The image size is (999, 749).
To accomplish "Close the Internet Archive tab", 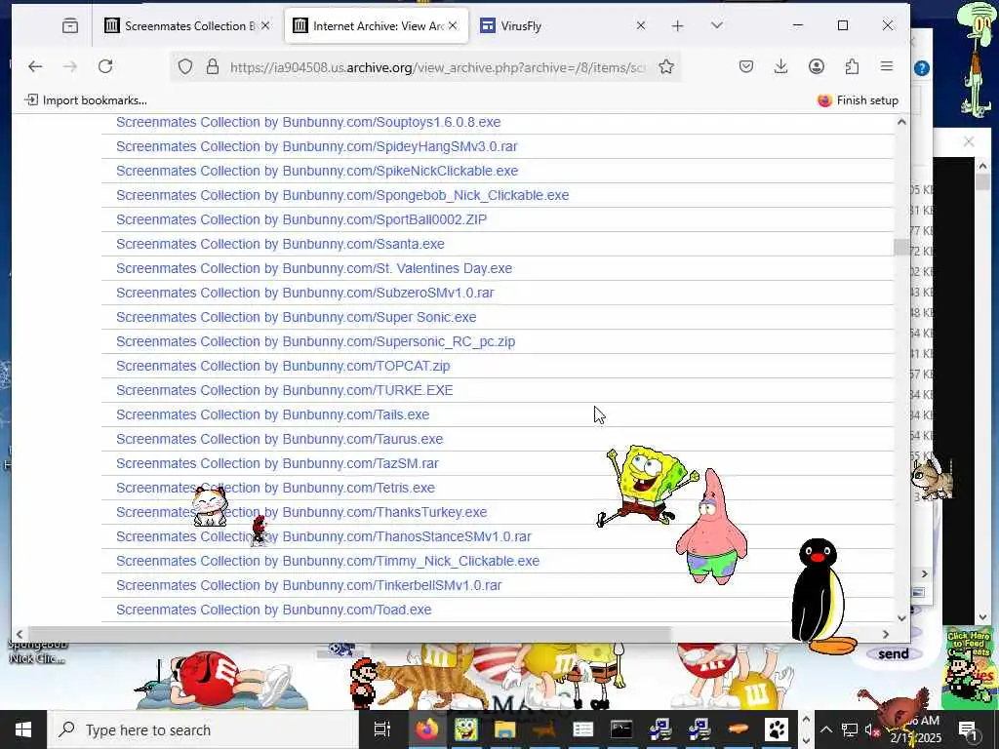I will (x=453, y=25).
